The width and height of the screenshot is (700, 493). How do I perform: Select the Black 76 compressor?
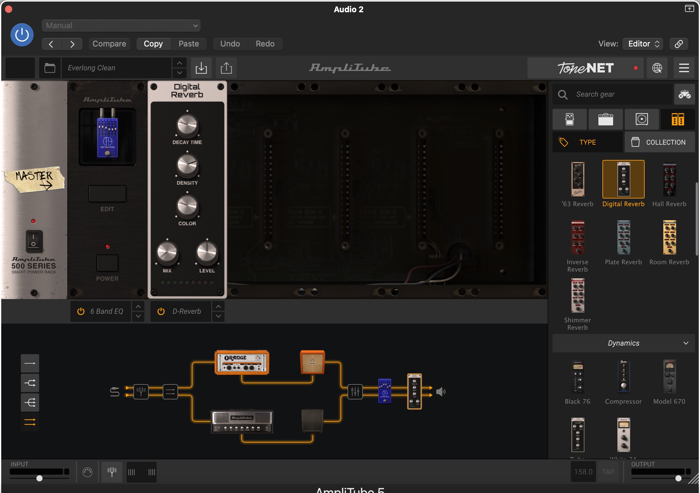578,382
